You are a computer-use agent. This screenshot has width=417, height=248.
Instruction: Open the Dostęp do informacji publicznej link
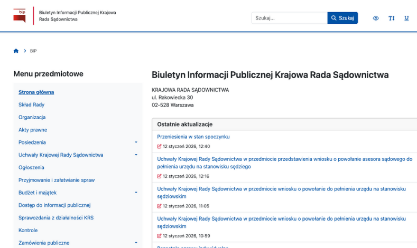[54, 205]
